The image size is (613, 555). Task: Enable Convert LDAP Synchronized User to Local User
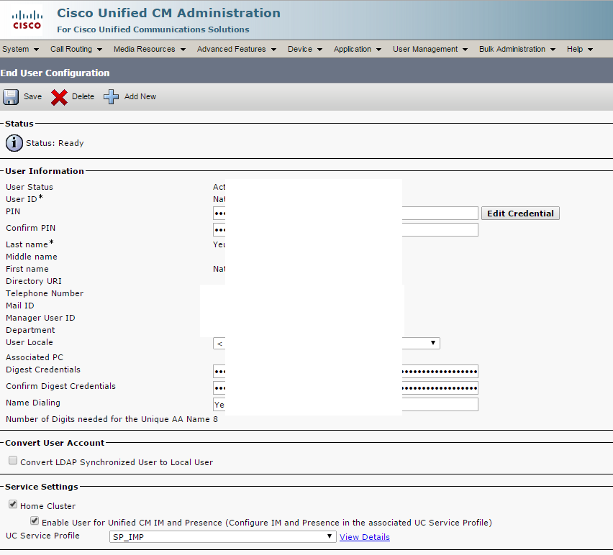coord(12,460)
